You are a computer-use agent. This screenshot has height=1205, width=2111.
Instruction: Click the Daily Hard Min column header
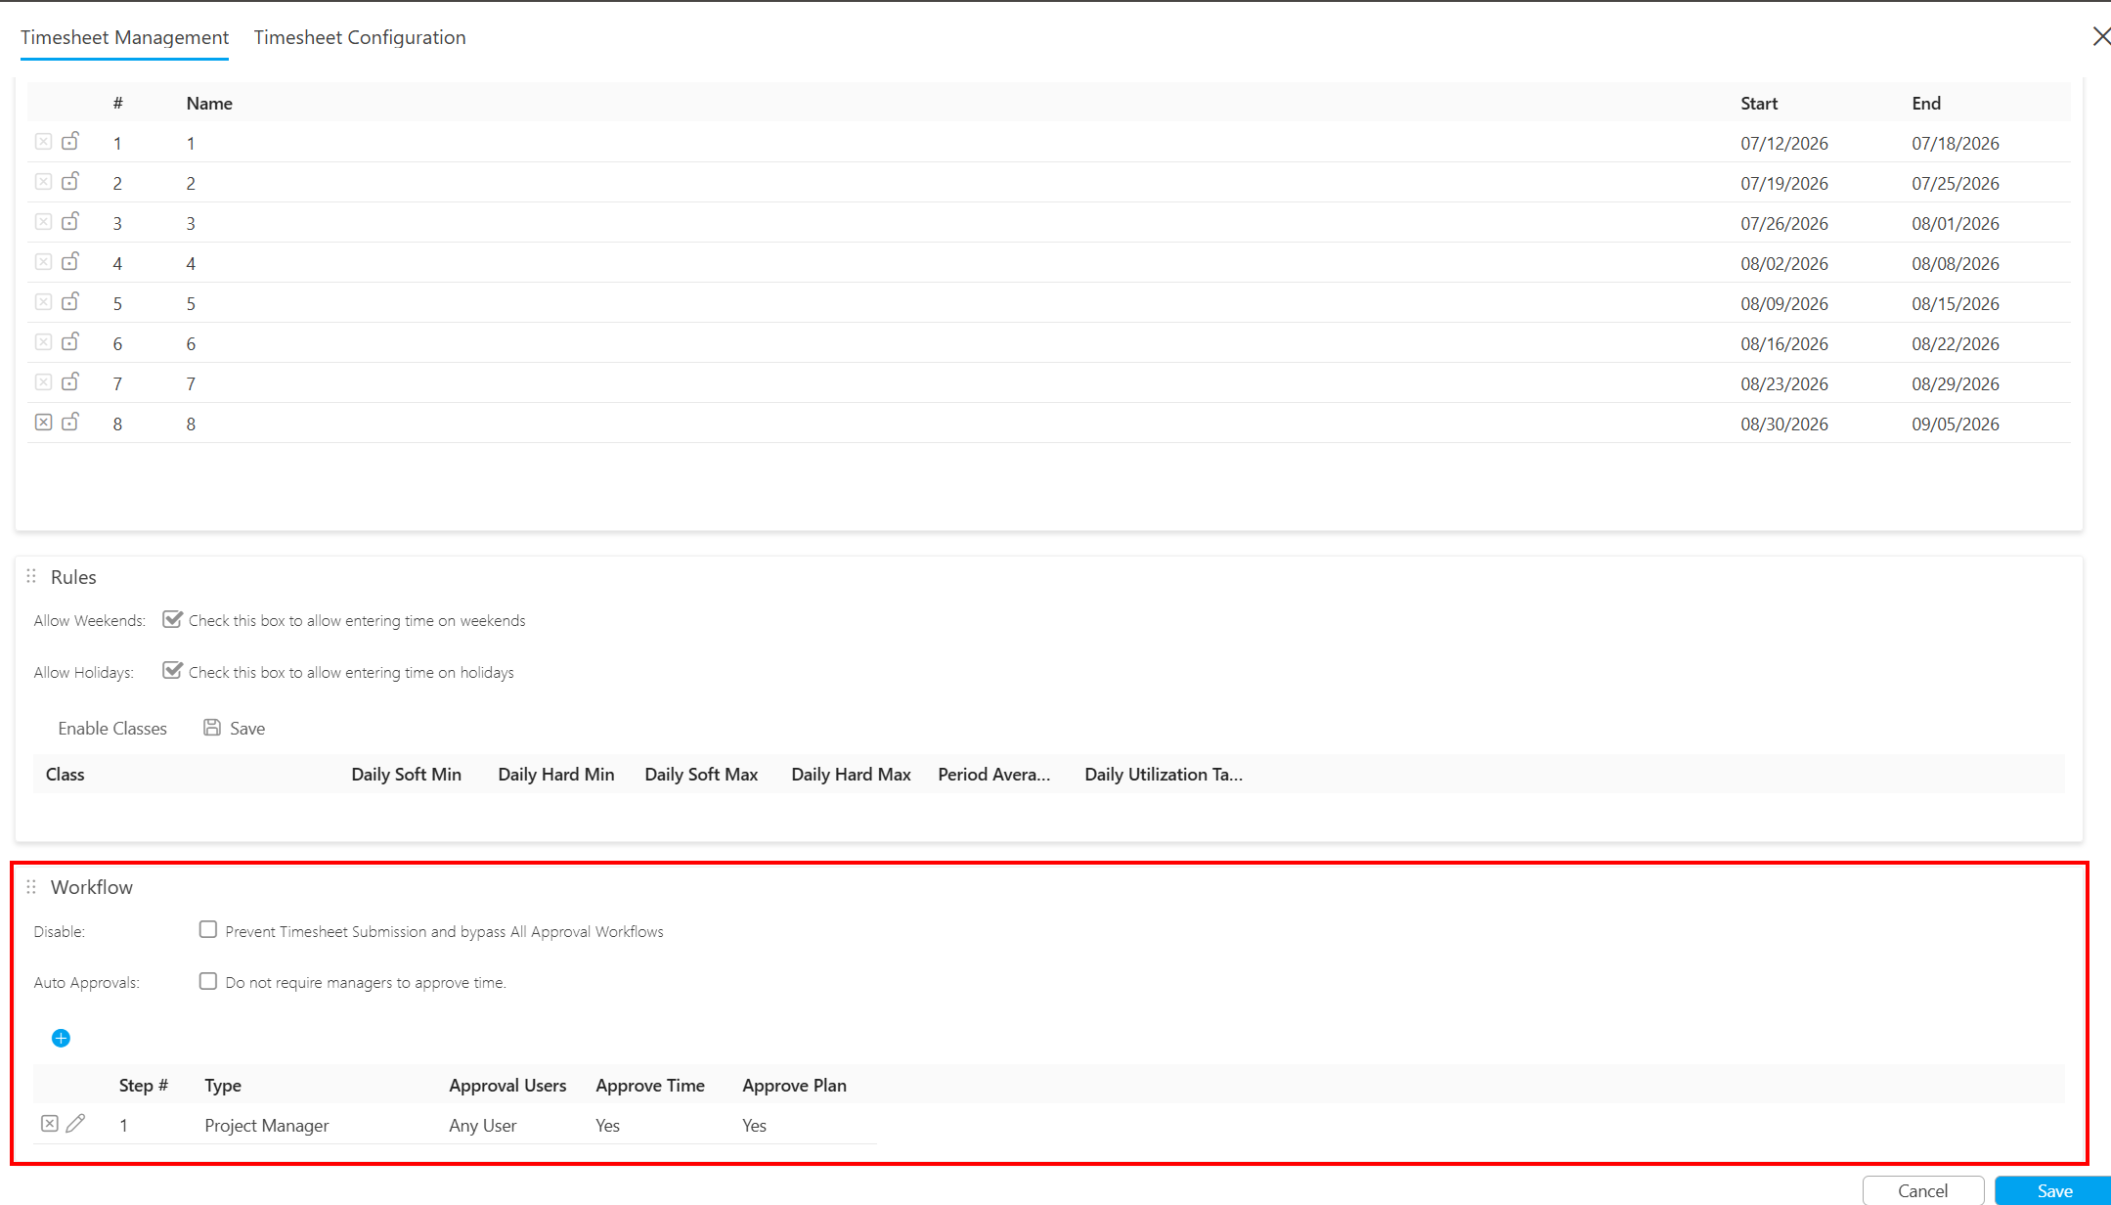(x=556, y=775)
